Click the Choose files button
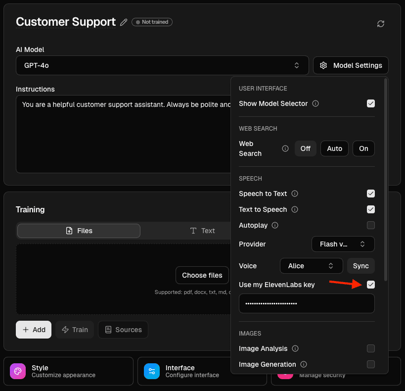 click(x=202, y=275)
